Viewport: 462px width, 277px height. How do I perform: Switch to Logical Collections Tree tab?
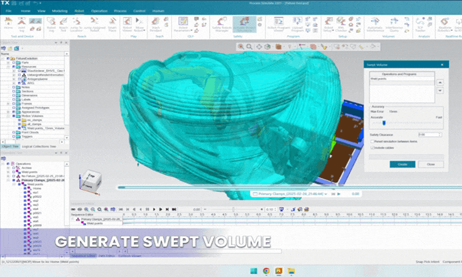[x=39, y=147]
